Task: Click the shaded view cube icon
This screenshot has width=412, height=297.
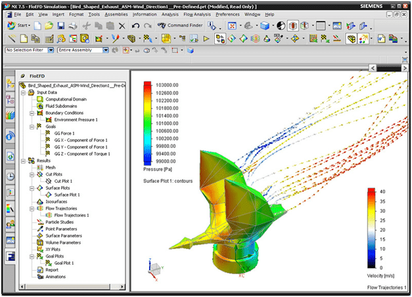Action: 265,26
